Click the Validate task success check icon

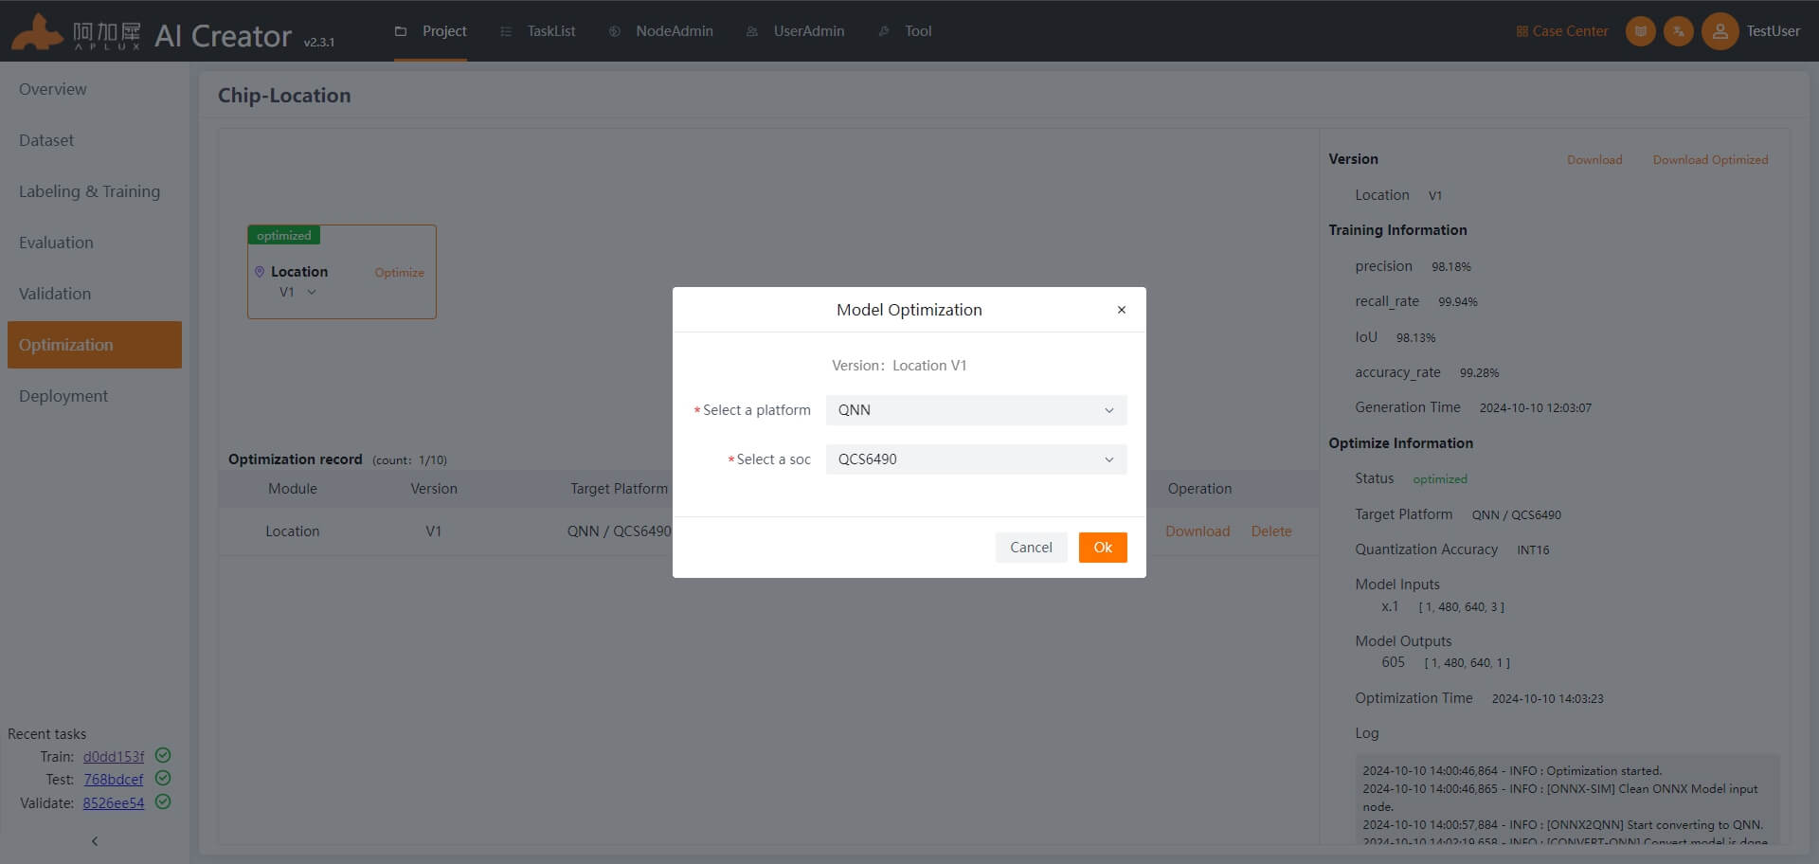(163, 801)
